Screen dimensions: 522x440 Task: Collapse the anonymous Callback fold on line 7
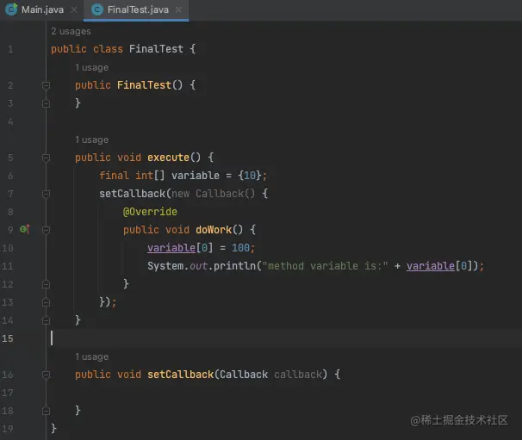pyautogui.click(x=46, y=194)
